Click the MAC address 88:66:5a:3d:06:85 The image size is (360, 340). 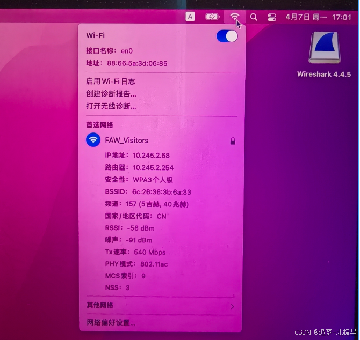(x=137, y=63)
